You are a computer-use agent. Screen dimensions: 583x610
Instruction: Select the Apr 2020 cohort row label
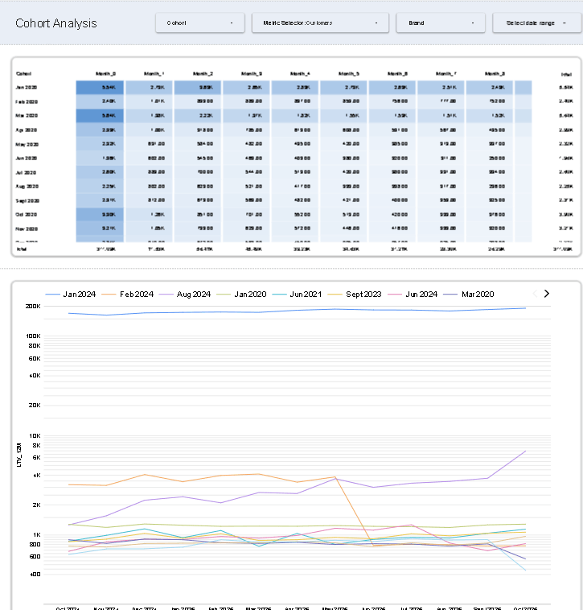pos(27,130)
